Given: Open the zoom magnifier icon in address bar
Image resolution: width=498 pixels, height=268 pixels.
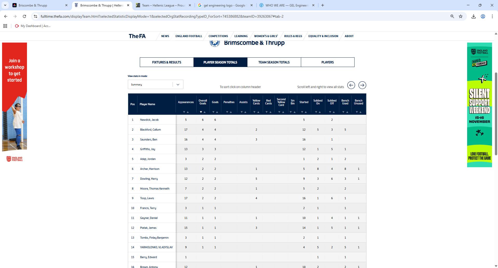Looking at the screenshot, I should tap(452, 16).
